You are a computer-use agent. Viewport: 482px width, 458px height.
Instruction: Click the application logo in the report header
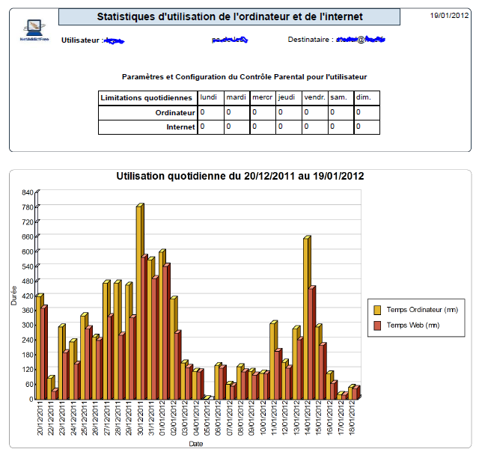pos(34,31)
